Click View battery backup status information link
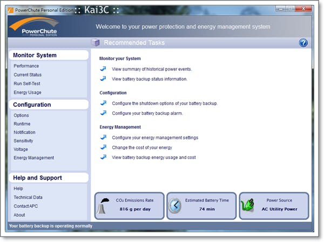This screenshot has height=242, width=324. point(150,79)
